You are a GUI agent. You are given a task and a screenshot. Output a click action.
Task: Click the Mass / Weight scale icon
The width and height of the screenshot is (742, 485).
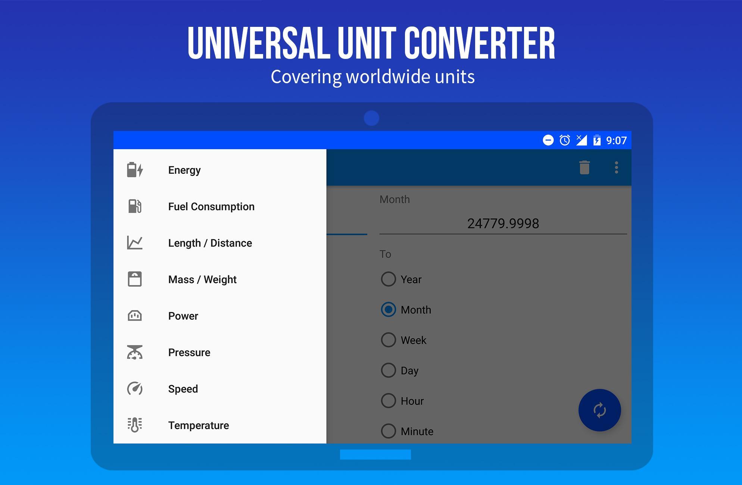tap(135, 279)
